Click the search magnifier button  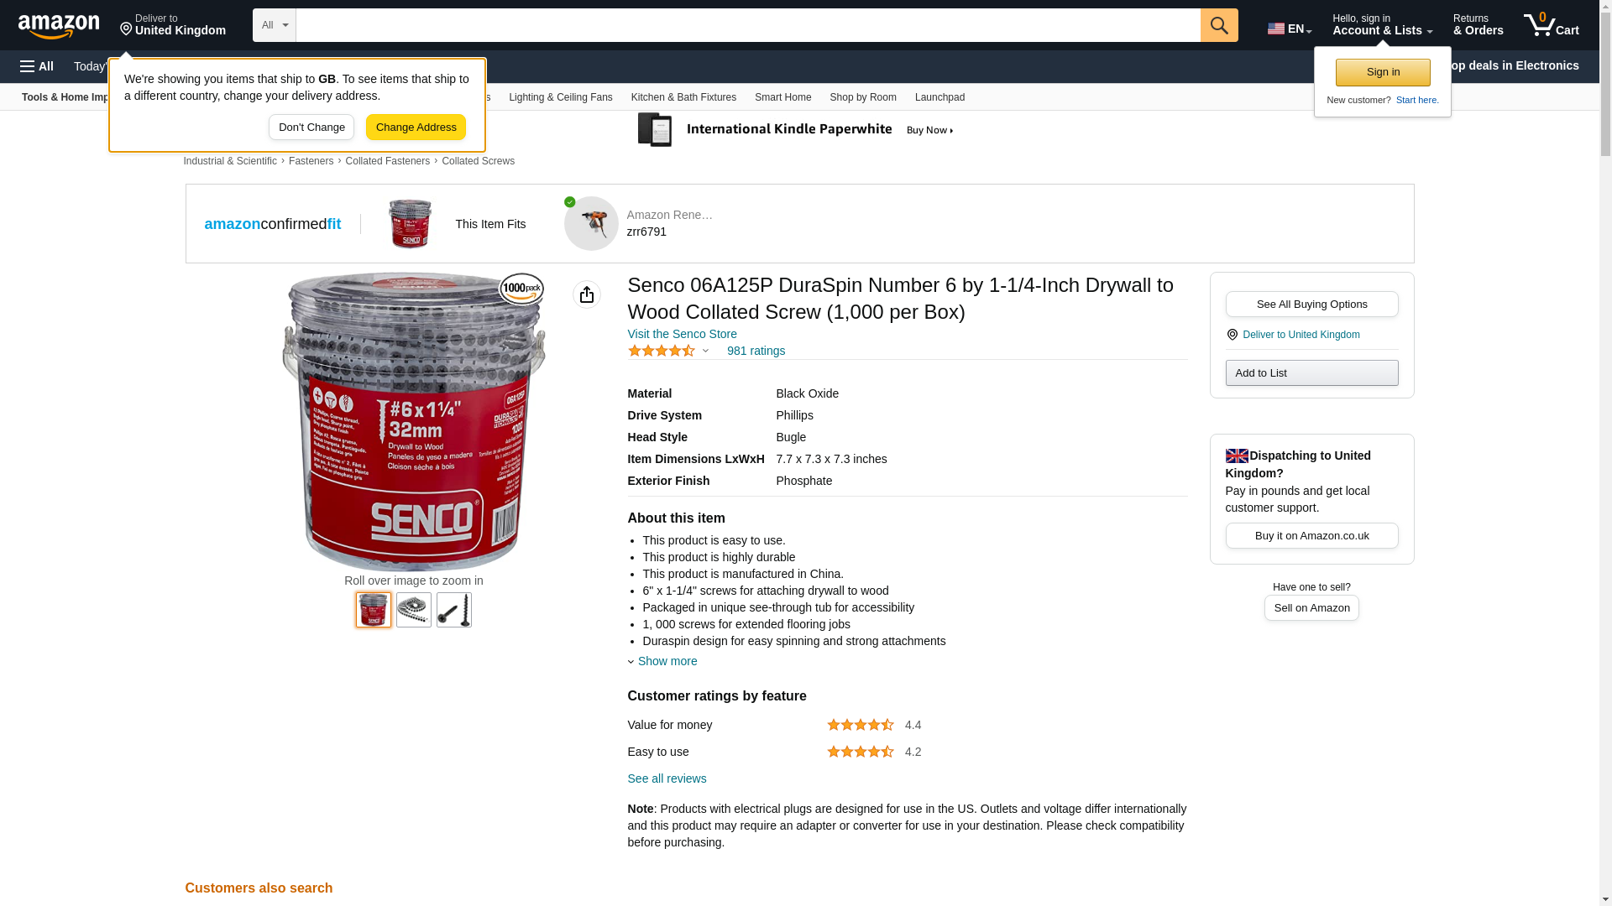(x=1219, y=25)
